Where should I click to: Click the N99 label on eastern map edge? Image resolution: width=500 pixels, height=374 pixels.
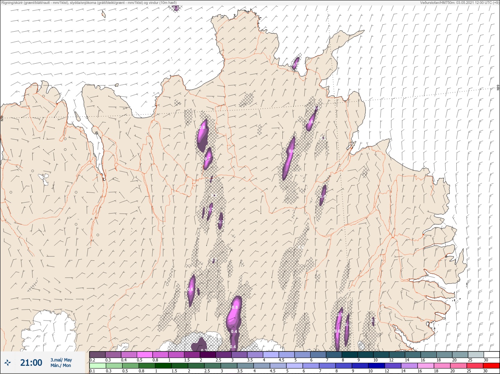click(x=498, y=88)
